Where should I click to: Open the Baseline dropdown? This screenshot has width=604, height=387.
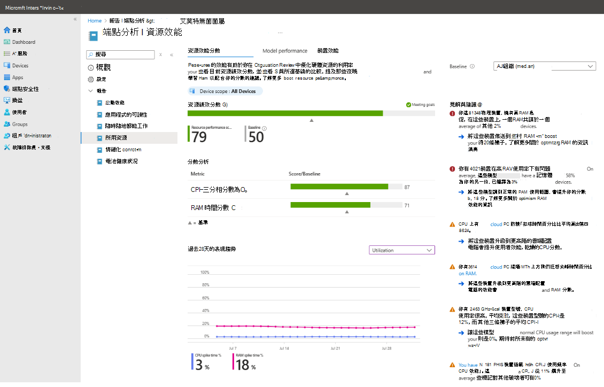click(x=544, y=66)
